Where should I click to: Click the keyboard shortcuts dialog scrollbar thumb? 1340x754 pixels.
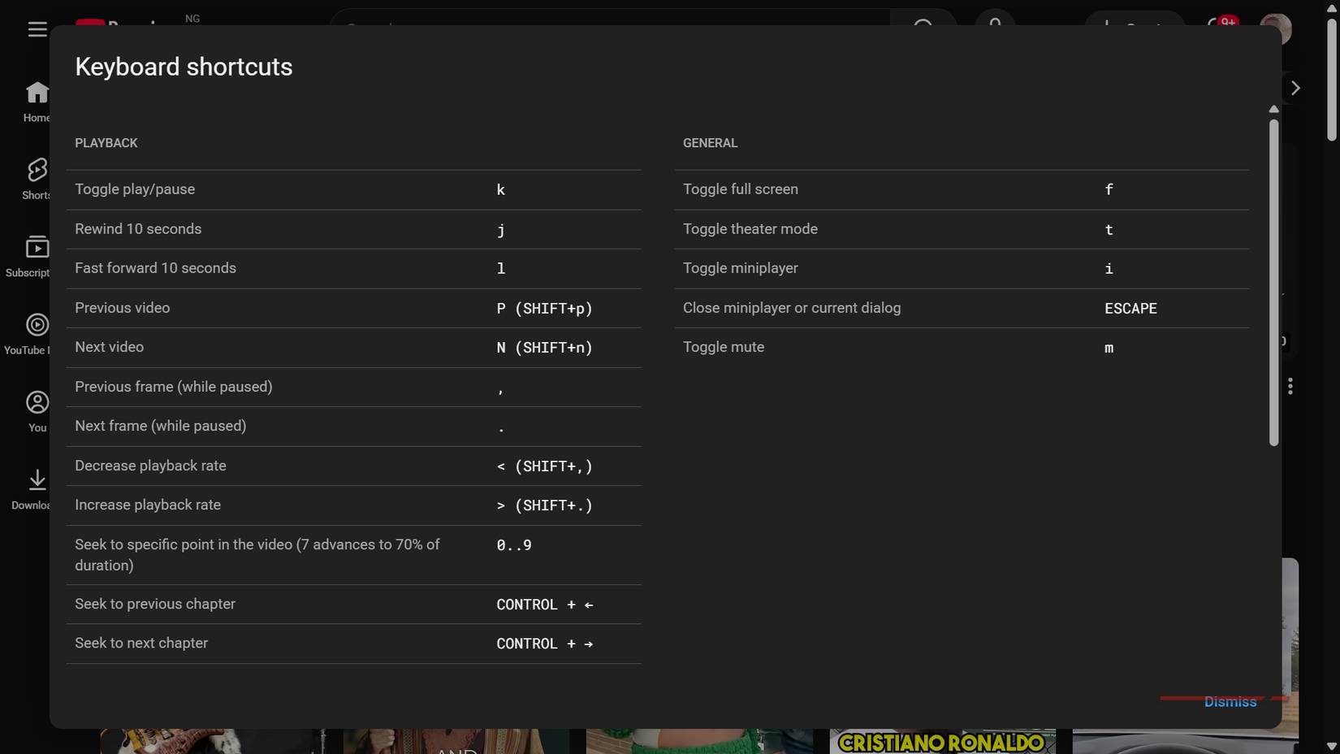(x=1273, y=283)
